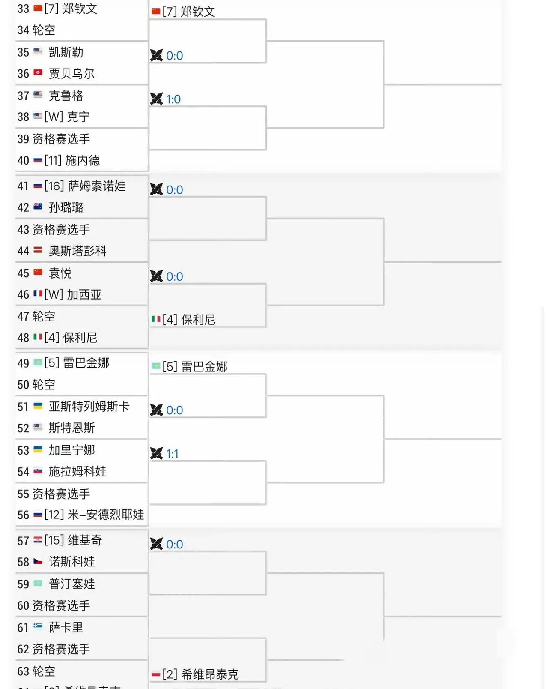
Task: Open player 孙璐璐 at slot 42
Action: click(66, 207)
